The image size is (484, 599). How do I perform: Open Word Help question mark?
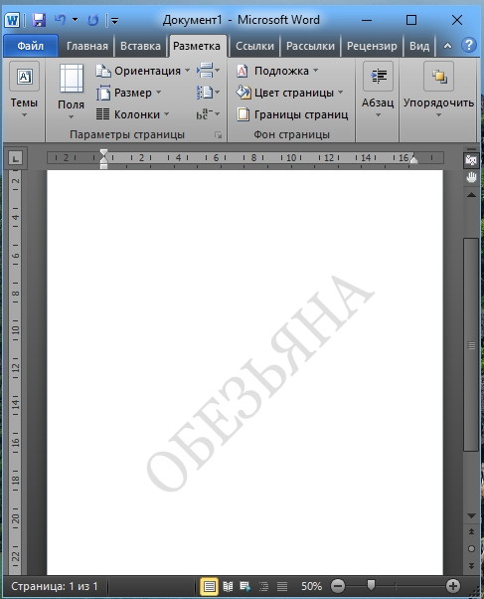pyautogui.click(x=469, y=46)
